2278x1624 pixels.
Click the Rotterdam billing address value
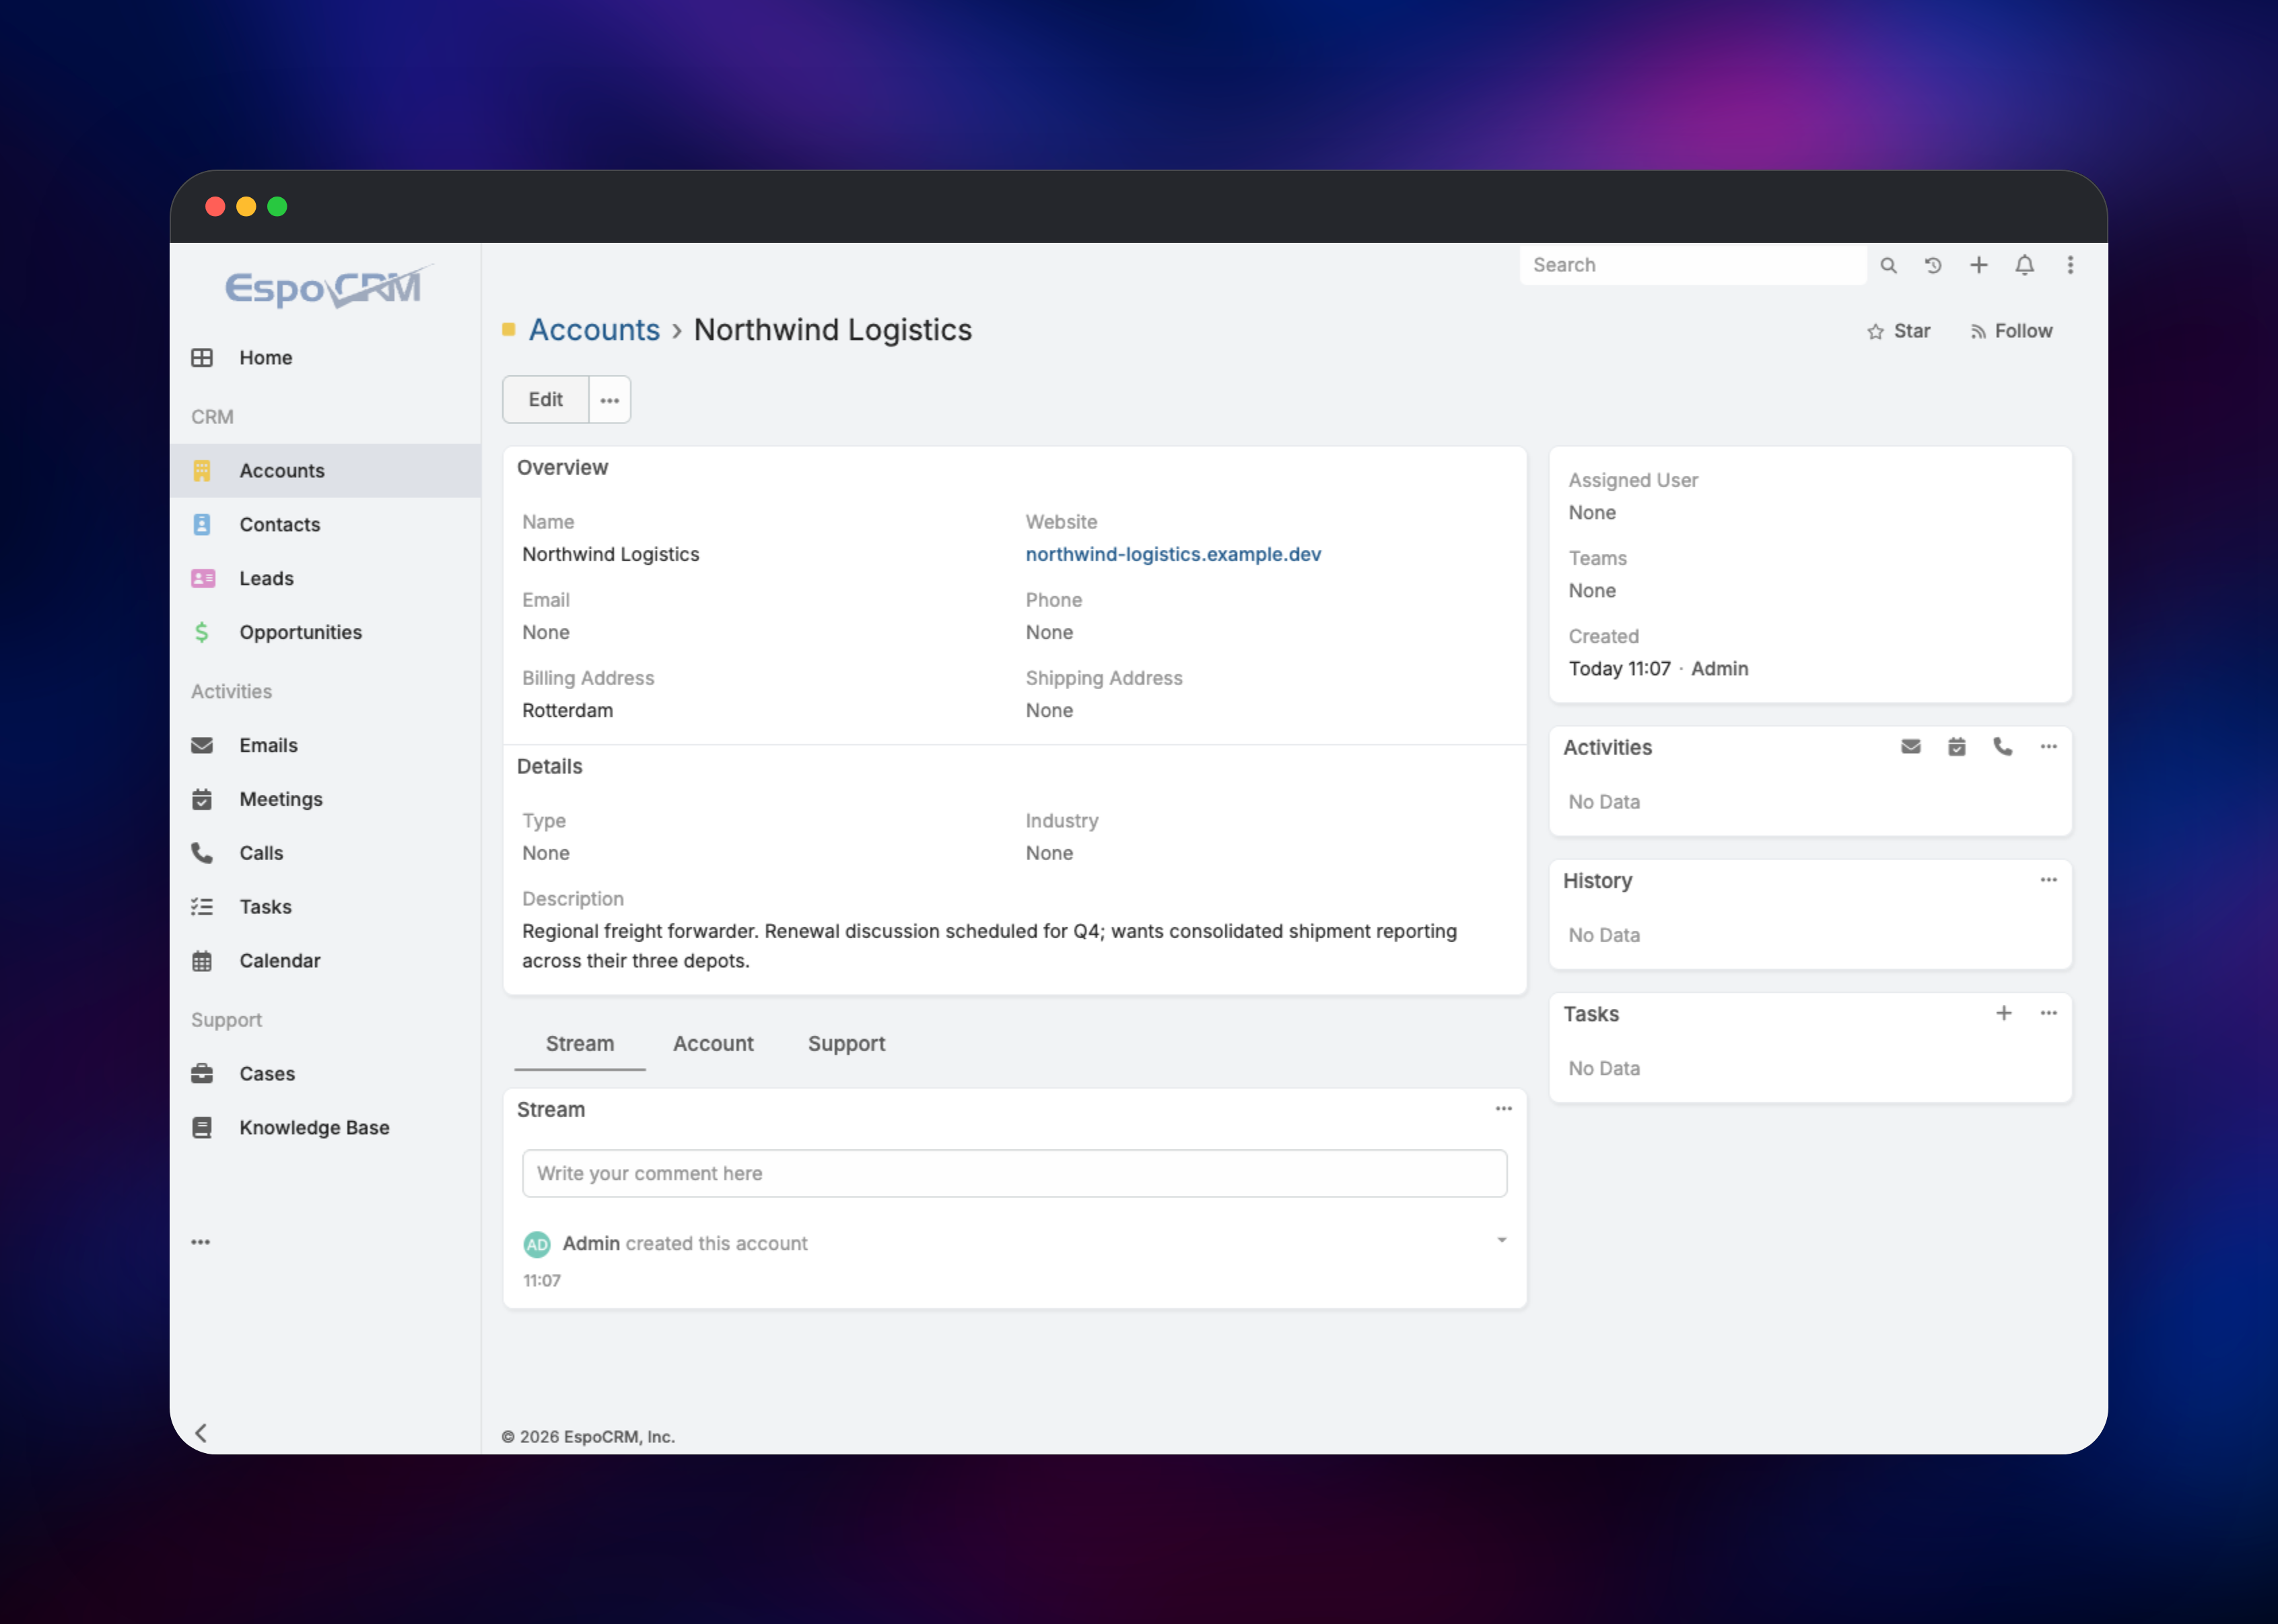(x=567, y=711)
